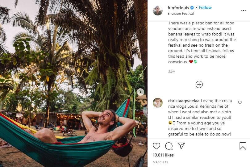Click christaagweelaa's comment avatar
Screen dimensions: 250x167
pos(158,103)
